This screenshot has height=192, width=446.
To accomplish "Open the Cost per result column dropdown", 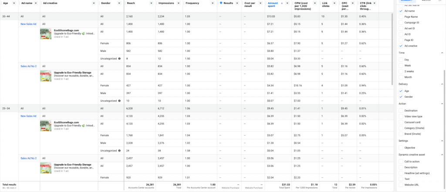I will tap(260, 3).
